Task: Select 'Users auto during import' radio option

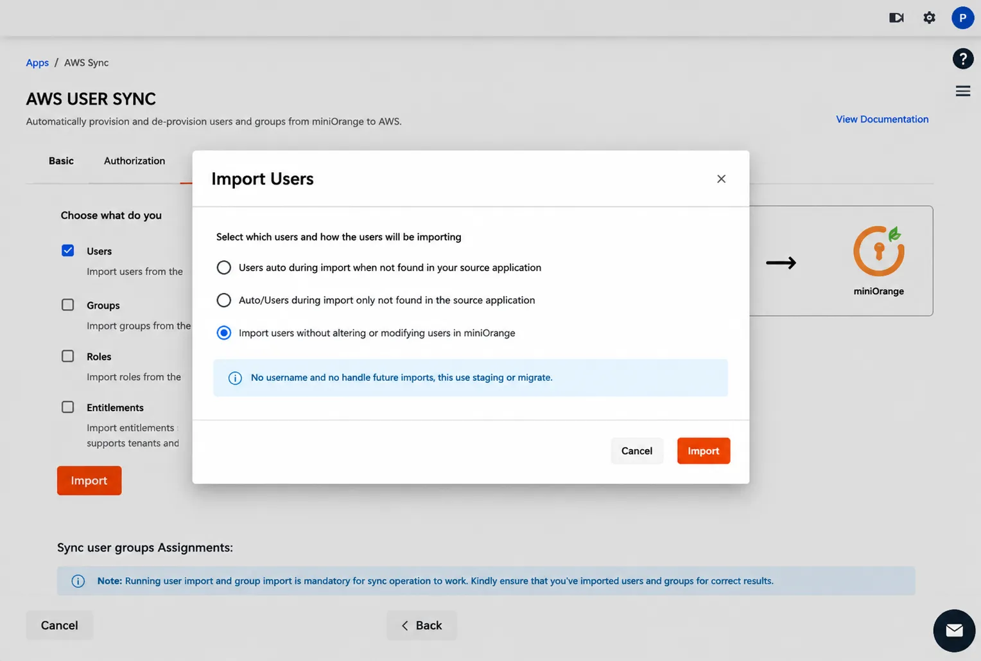Action: click(x=223, y=267)
